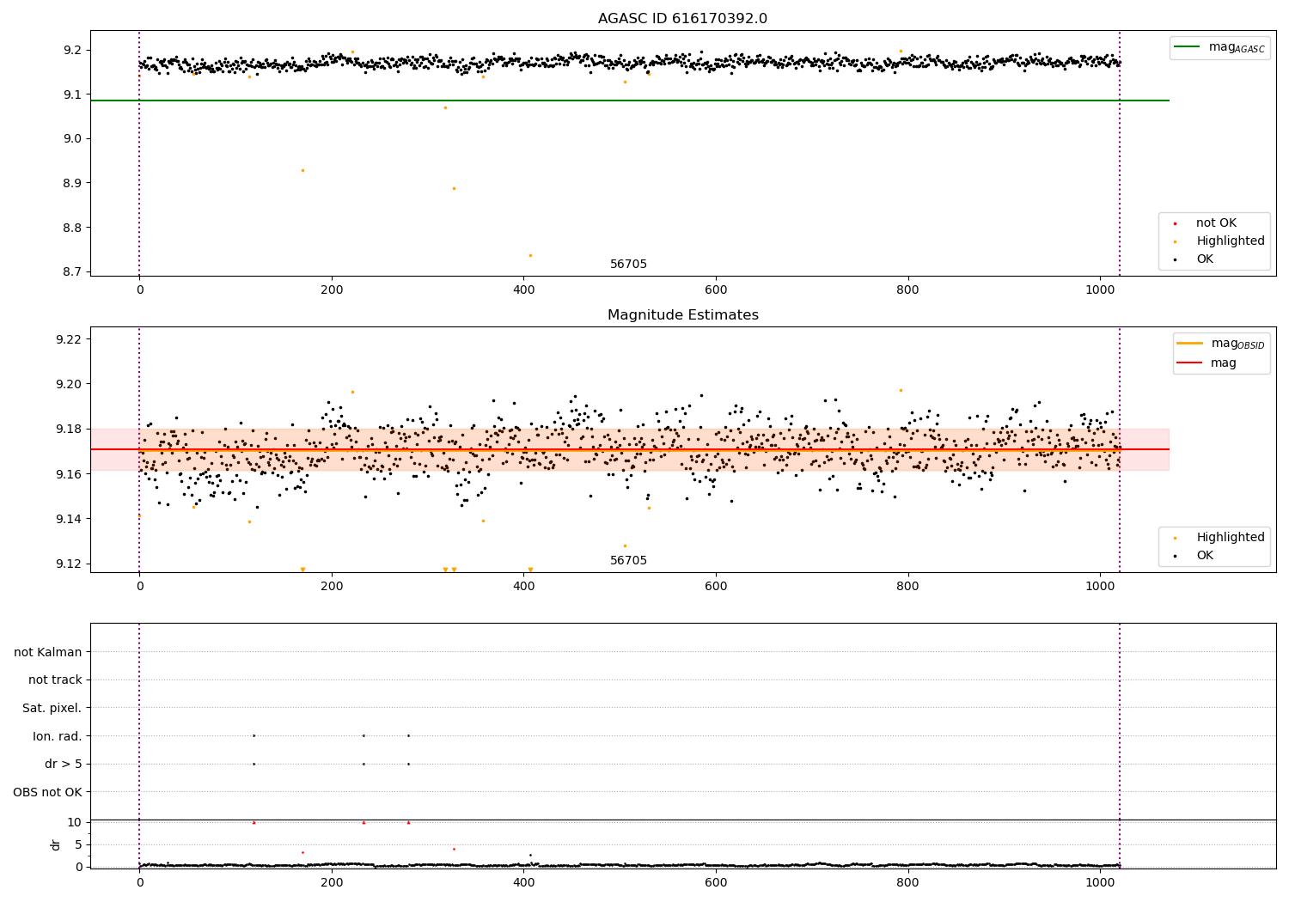The height and width of the screenshot is (902, 1289).
Task: Click the 'OK' legend entry in the top plot
Action: click(1194, 259)
